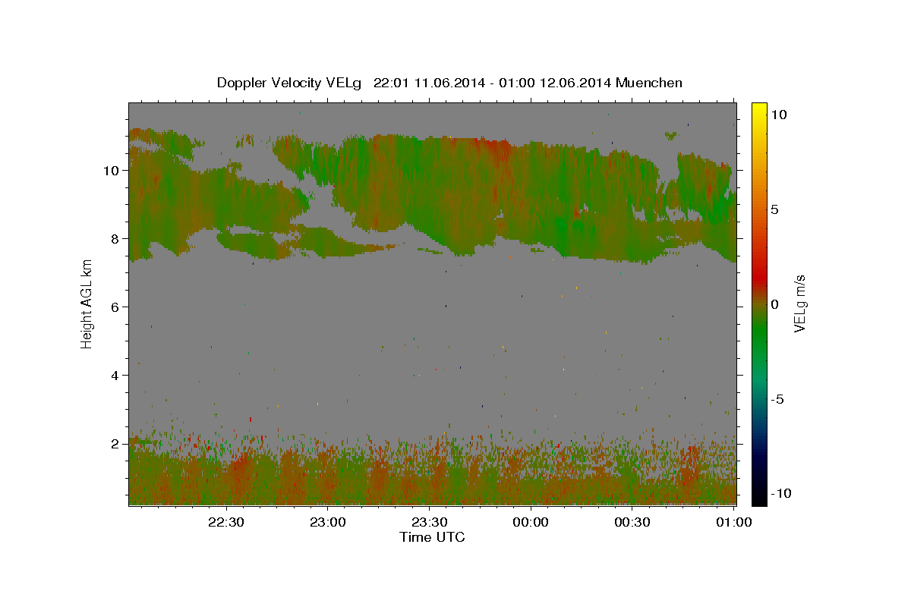The height and width of the screenshot is (607, 911).
Task: Select the '01:00' time axis label
Action: [733, 522]
